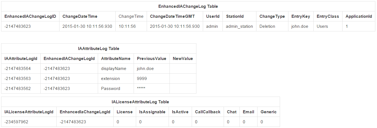Click the Deletion change type cell

pyautogui.click(x=267, y=26)
